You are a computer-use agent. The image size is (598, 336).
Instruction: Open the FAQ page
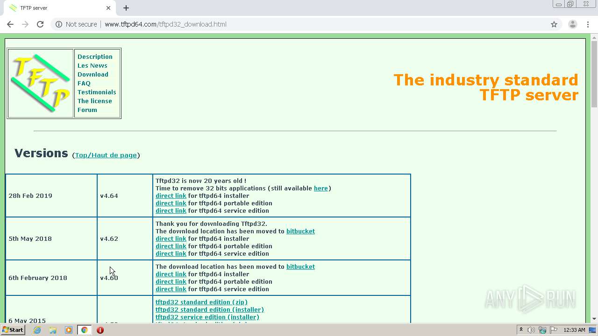pyautogui.click(x=84, y=83)
